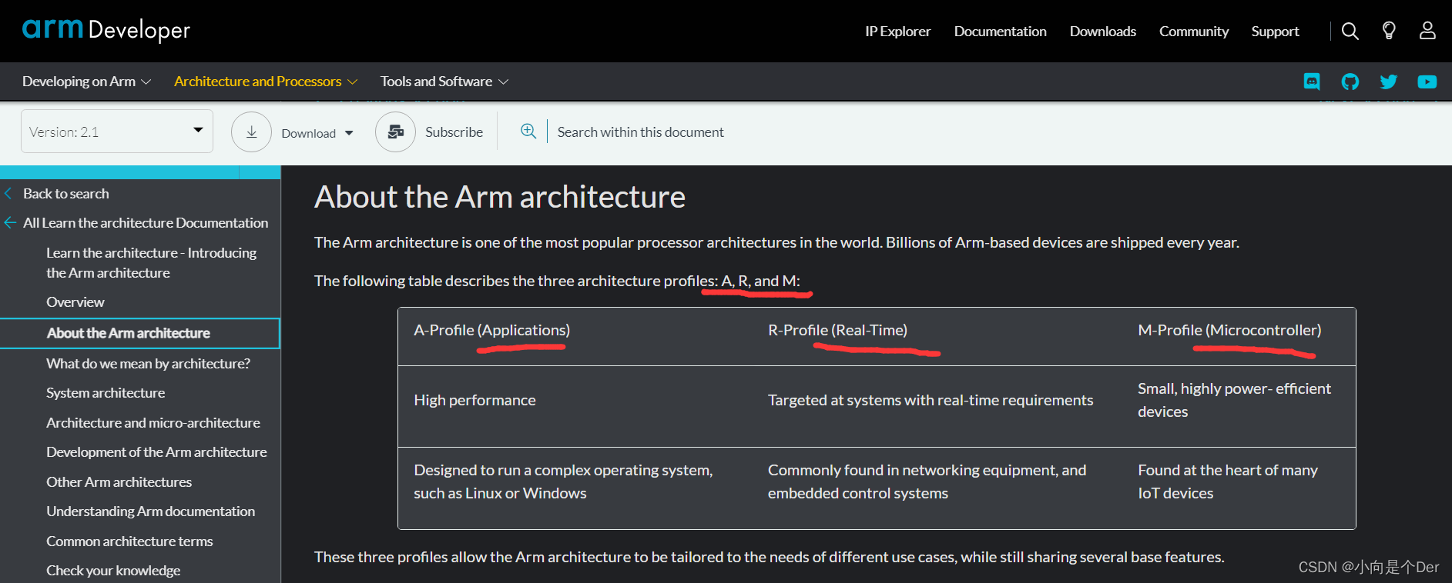Open Learn the architecture - Introducing the Arm architecture
The image size is (1452, 583).
click(152, 263)
